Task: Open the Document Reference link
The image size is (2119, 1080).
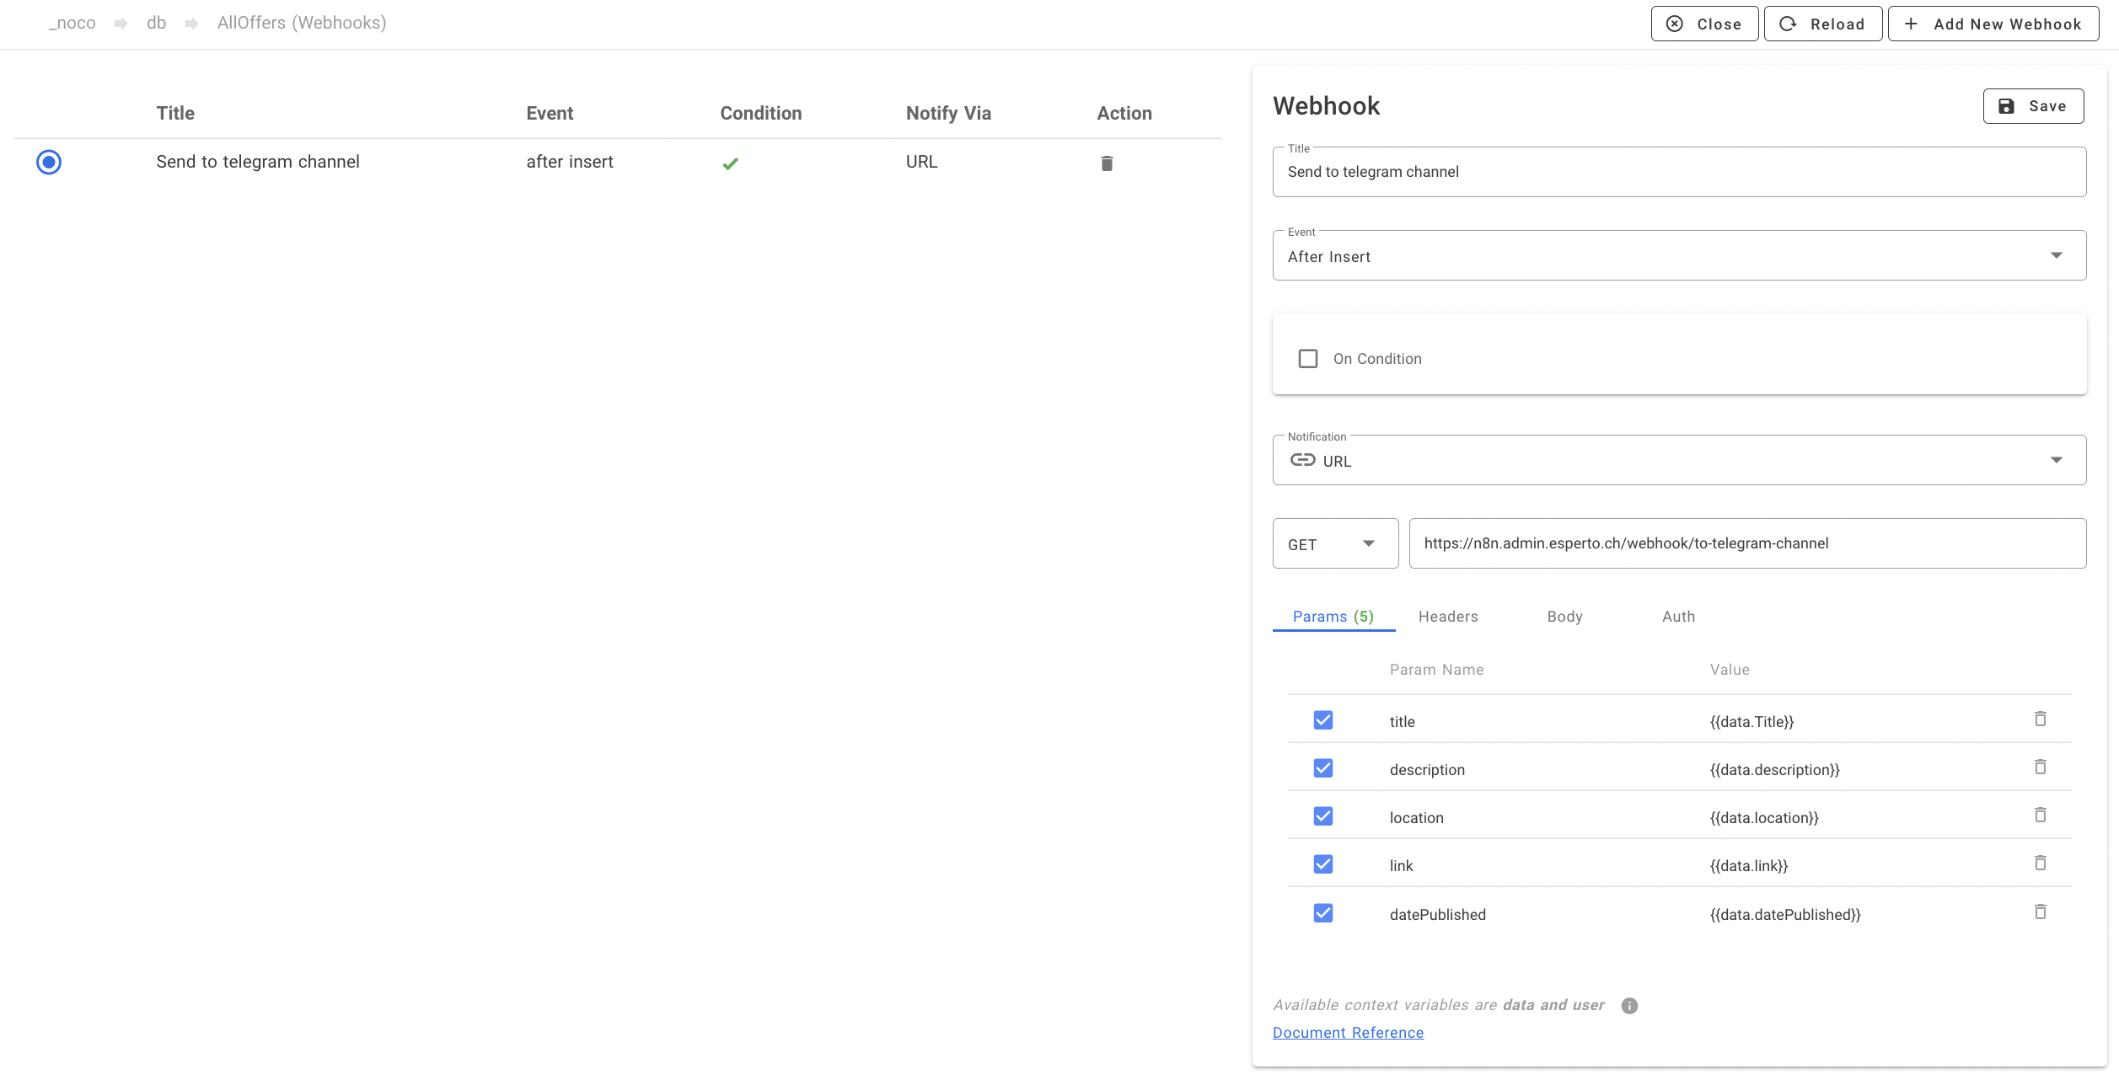Action: coord(1348,1032)
